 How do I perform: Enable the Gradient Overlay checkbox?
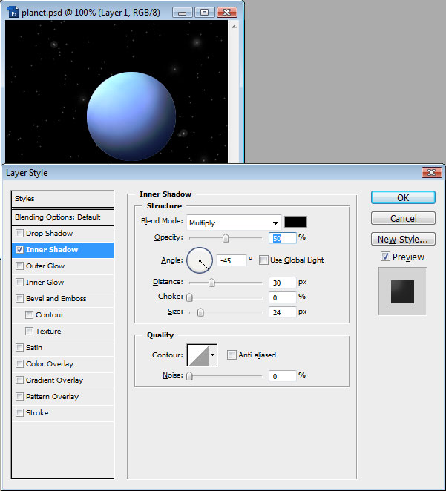pyautogui.click(x=19, y=380)
